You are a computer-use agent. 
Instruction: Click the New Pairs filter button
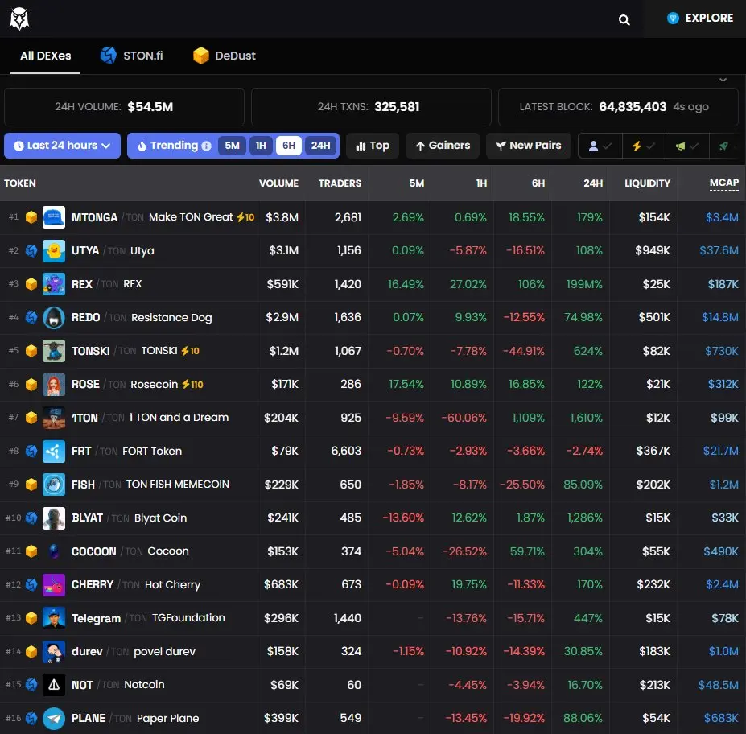click(x=528, y=146)
